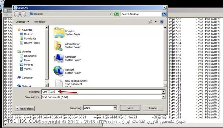
Task: Click the Libraries icon in navigation pane
Action: 19,51
